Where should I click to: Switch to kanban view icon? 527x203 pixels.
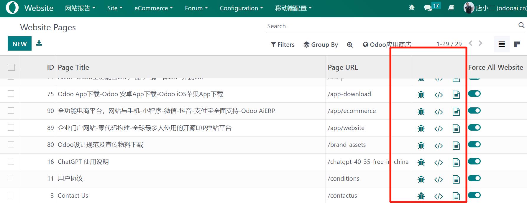[517, 44]
